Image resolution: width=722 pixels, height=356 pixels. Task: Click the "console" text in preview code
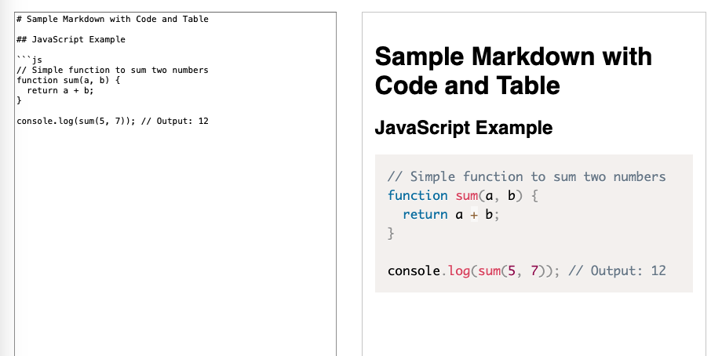[x=414, y=271]
